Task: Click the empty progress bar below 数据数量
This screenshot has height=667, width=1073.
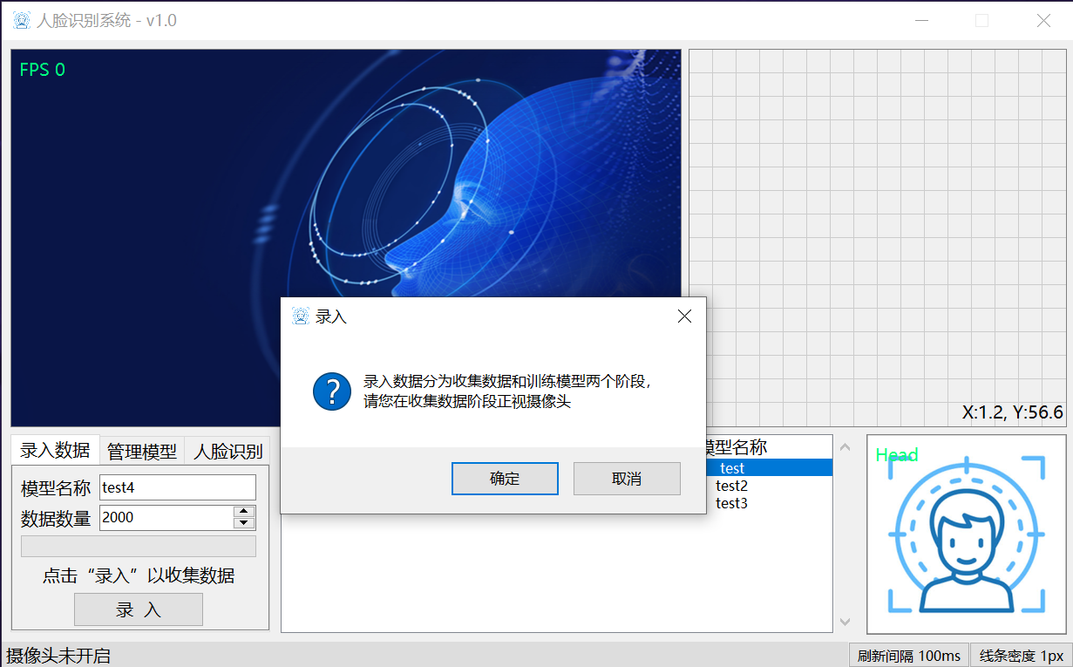Action: pyautogui.click(x=138, y=546)
